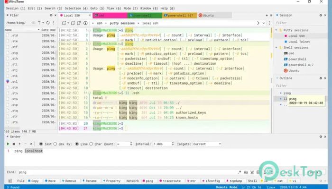Open the Filer more options menu

click(x=54, y=23)
